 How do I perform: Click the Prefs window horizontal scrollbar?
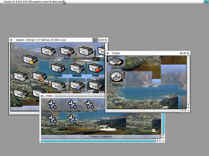tap(98, 141)
